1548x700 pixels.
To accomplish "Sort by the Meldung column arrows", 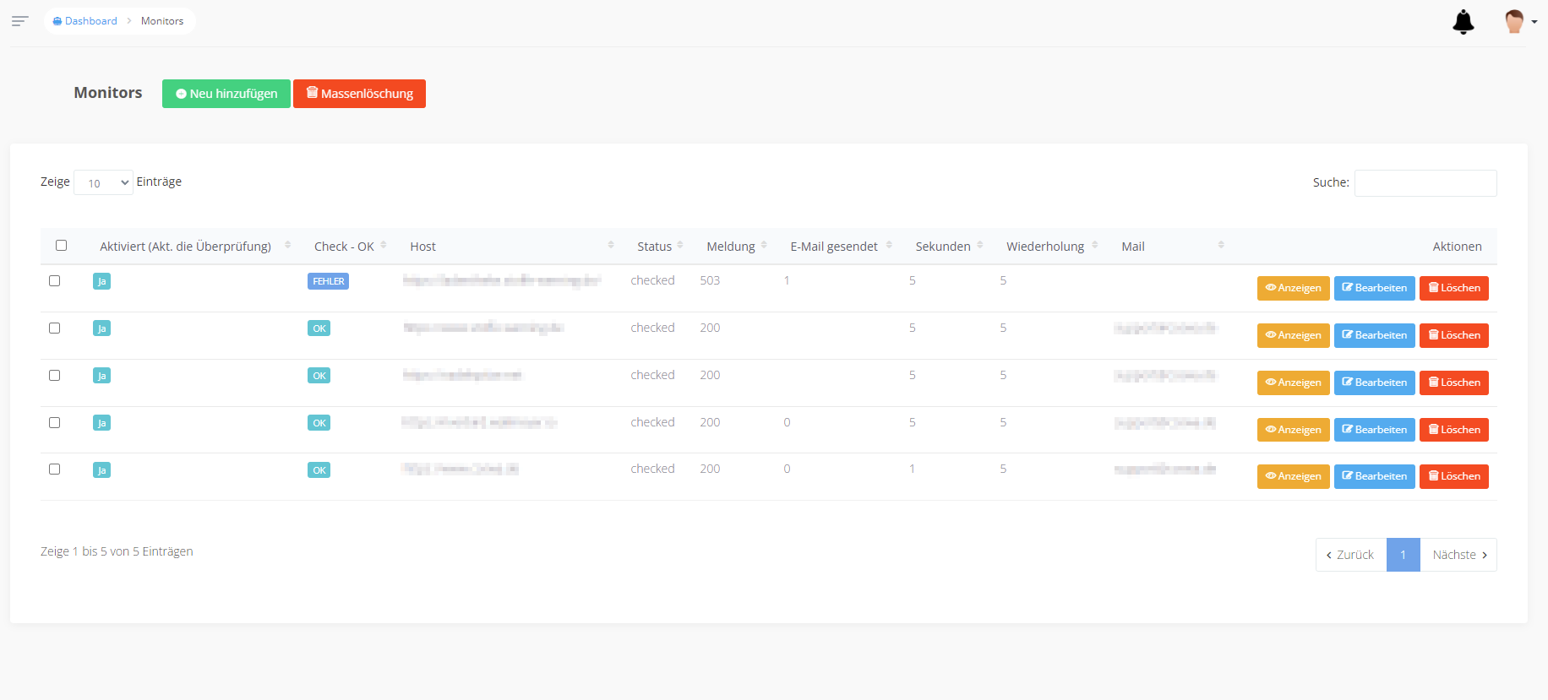I will pos(764,246).
